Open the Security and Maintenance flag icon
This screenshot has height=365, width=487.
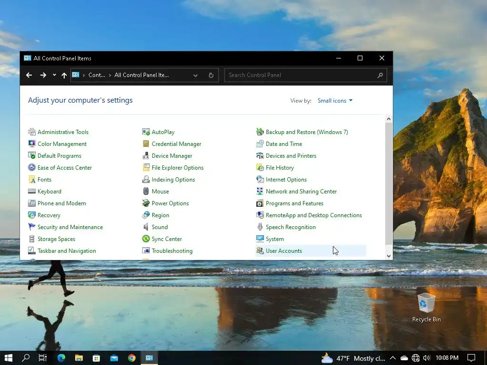pos(32,227)
